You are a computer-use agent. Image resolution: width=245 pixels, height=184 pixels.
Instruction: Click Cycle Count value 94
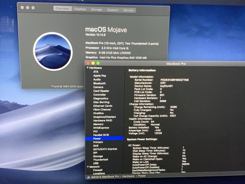pyautogui.click(x=153, y=121)
